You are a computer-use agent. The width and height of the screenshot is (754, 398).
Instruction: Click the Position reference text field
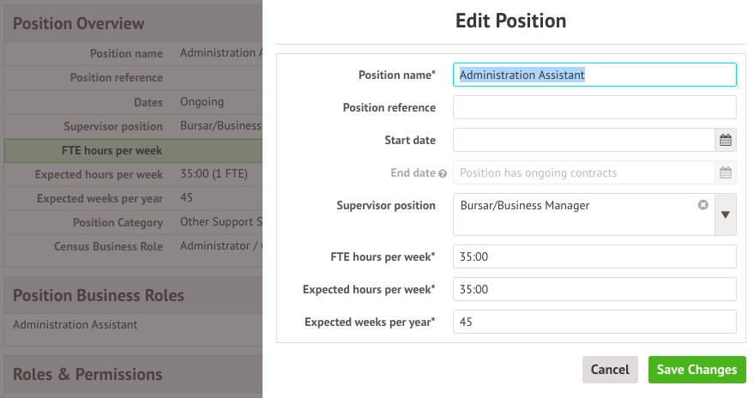594,107
